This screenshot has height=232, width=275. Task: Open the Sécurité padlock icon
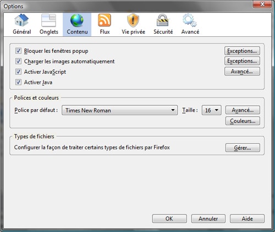pyautogui.click(x=163, y=20)
